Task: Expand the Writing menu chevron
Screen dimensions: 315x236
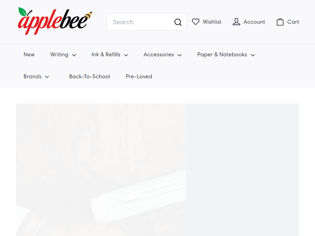Action: pyautogui.click(x=74, y=55)
